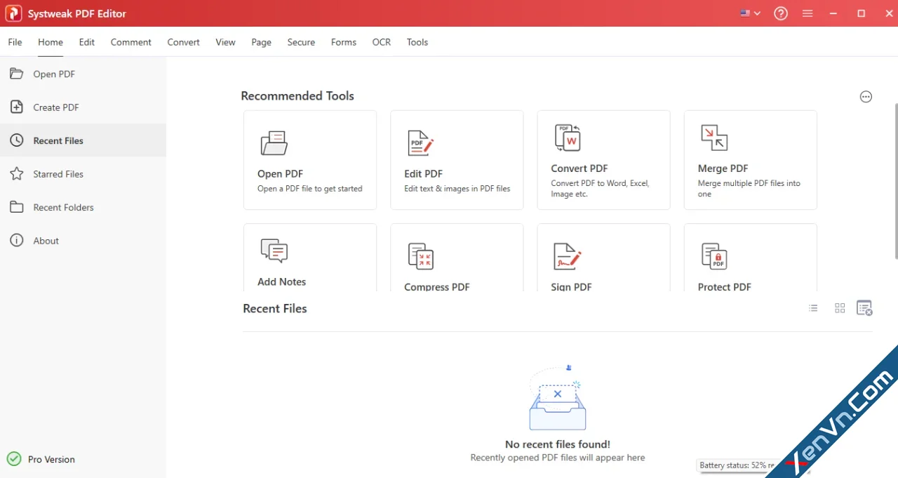898x478 pixels.
Task: Click the empty inbox illustration
Action: point(558,398)
